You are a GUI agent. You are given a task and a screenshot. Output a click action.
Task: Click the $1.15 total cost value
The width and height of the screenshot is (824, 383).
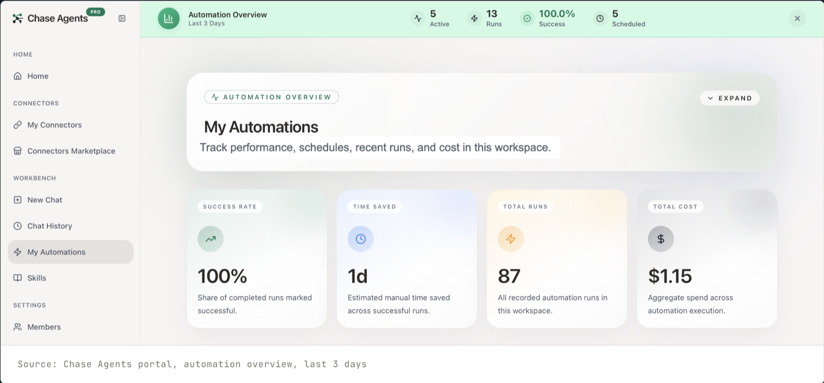[670, 276]
